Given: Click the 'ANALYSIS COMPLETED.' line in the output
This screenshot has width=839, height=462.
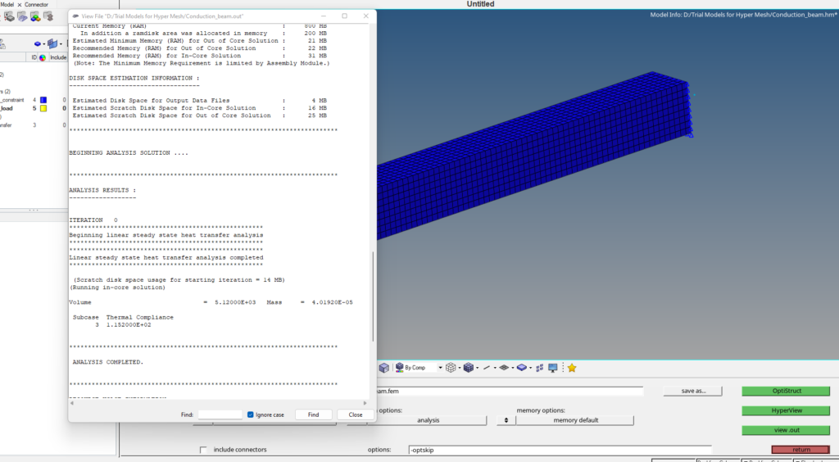Looking at the screenshot, I should click(x=108, y=362).
